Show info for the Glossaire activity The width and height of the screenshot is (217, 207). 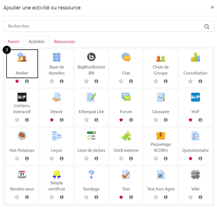click(x=166, y=120)
